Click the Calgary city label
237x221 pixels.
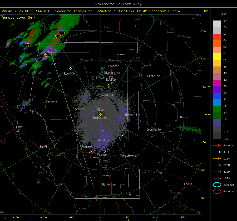(103, 155)
